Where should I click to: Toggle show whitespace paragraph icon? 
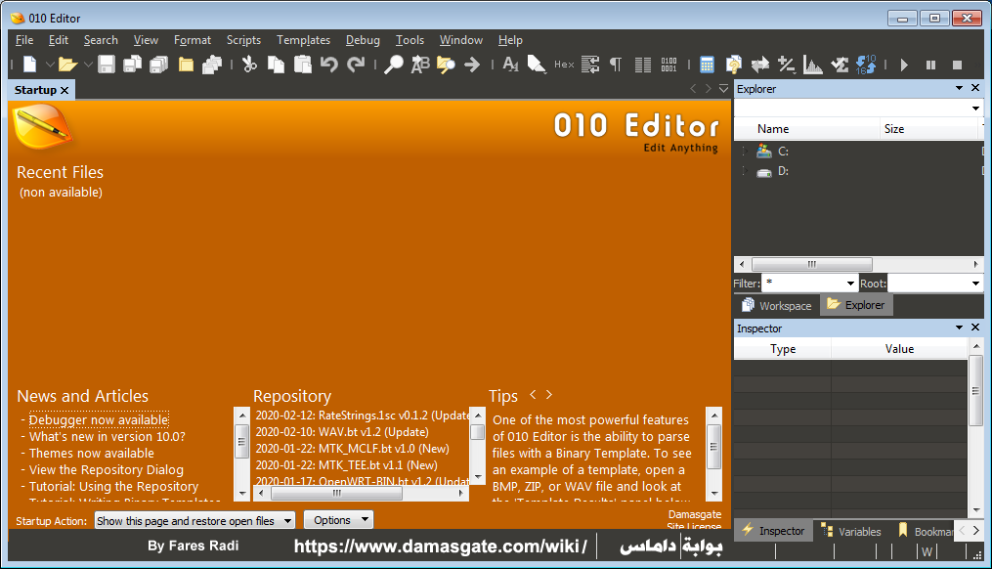click(616, 64)
